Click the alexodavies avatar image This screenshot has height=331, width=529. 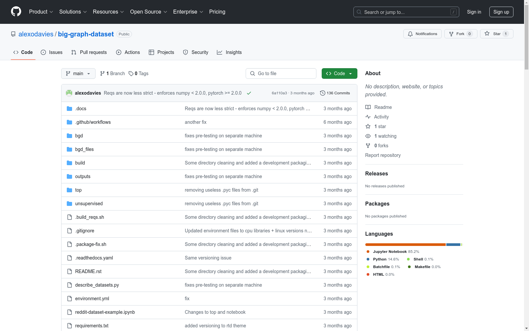click(x=69, y=93)
